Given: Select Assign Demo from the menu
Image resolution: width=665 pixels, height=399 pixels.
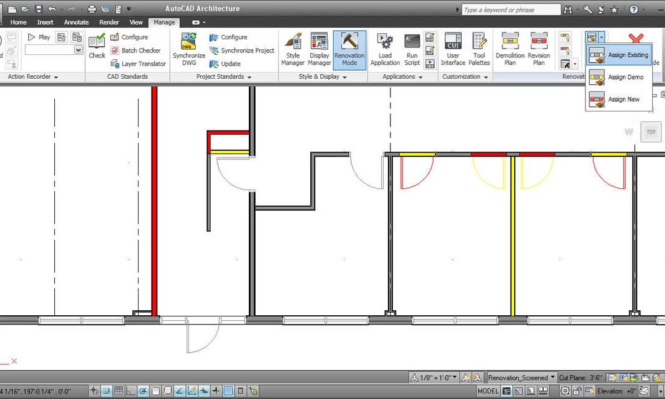Looking at the screenshot, I should 619,77.
